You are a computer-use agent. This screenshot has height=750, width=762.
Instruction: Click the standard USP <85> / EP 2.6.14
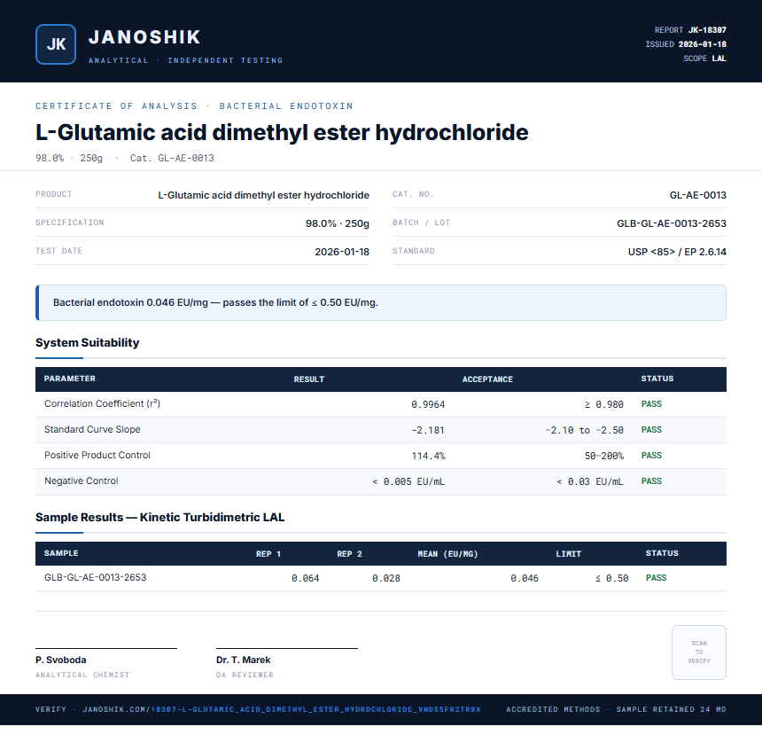pyautogui.click(x=677, y=252)
